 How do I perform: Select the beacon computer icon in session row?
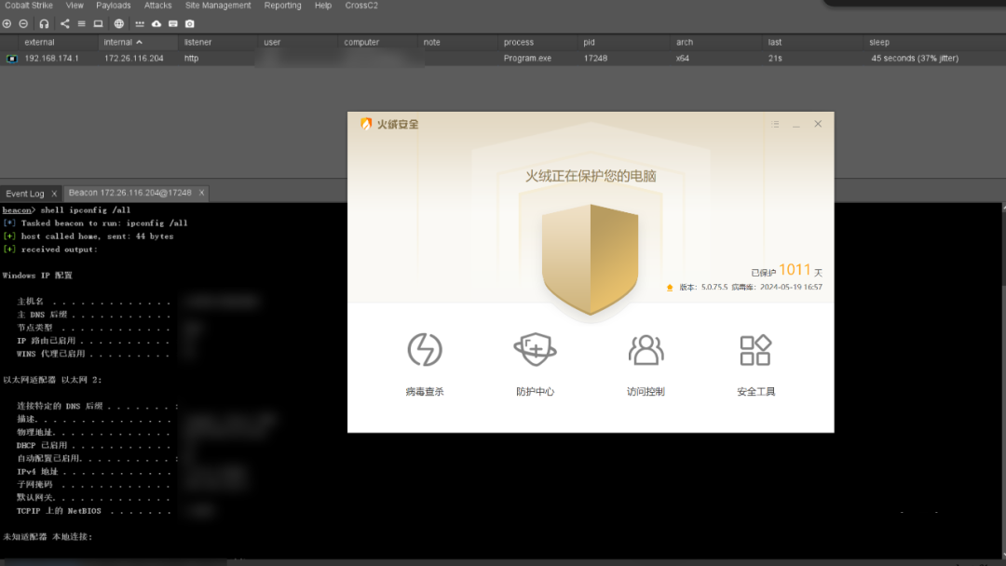pos(11,59)
